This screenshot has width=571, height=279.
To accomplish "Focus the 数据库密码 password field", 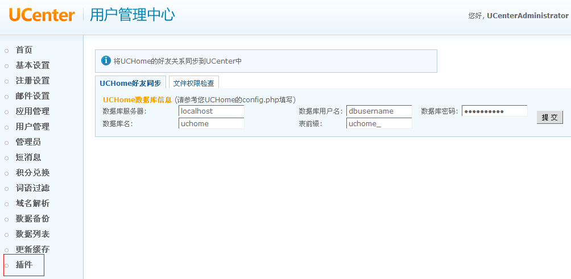I will pyautogui.click(x=495, y=111).
